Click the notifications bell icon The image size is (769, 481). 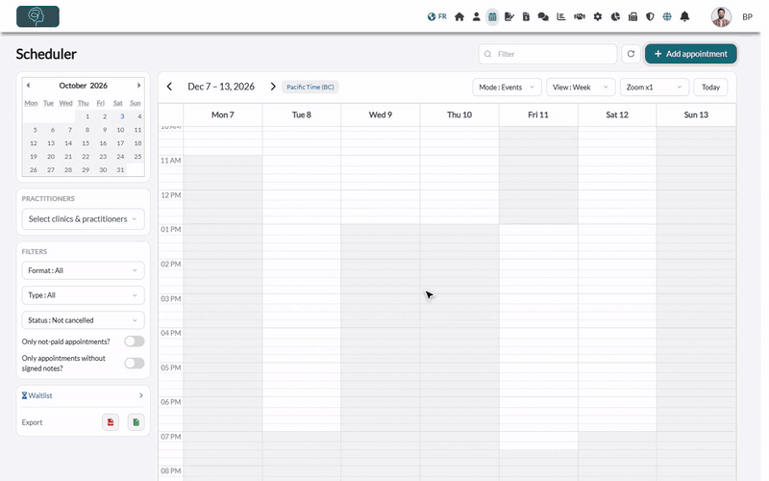point(684,16)
